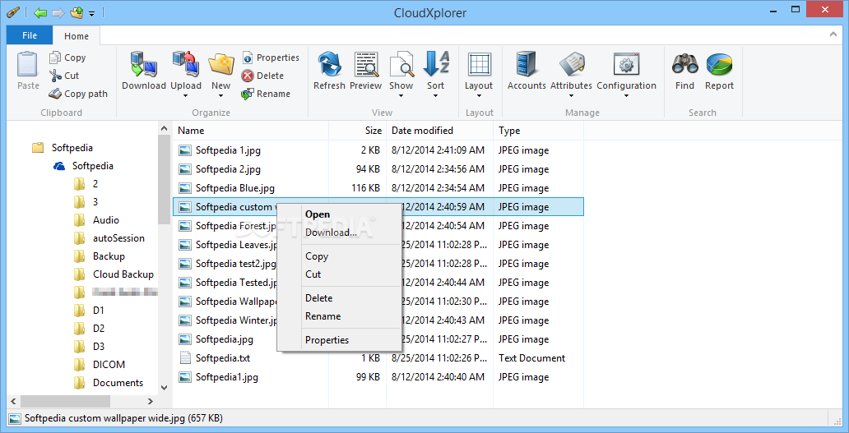Image resolution: width=849 pixels, height=433 pixels.
Task: Click the Layout grid icon
Action: click(479, 64)
